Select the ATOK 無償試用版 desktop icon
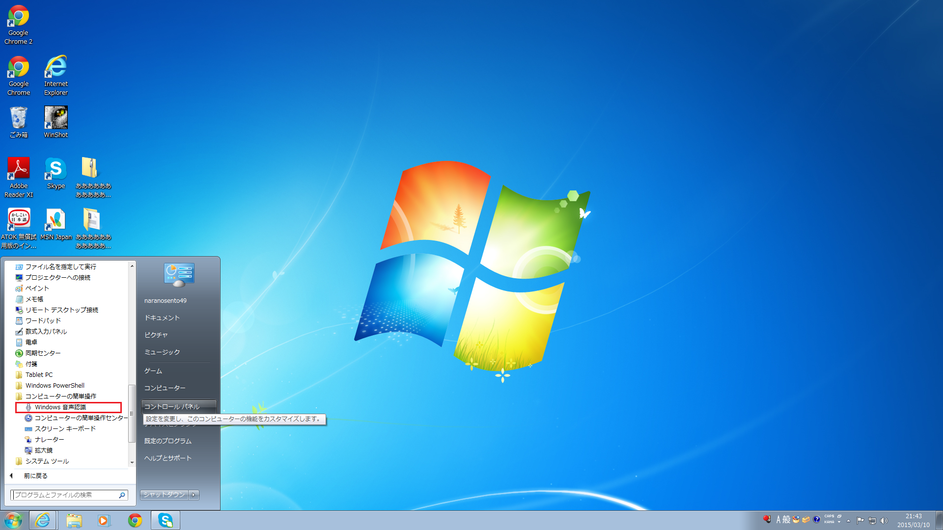 (19, 229)
